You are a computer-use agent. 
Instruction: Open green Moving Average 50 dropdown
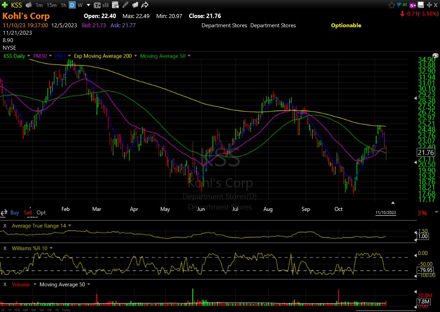coord(189,56)
